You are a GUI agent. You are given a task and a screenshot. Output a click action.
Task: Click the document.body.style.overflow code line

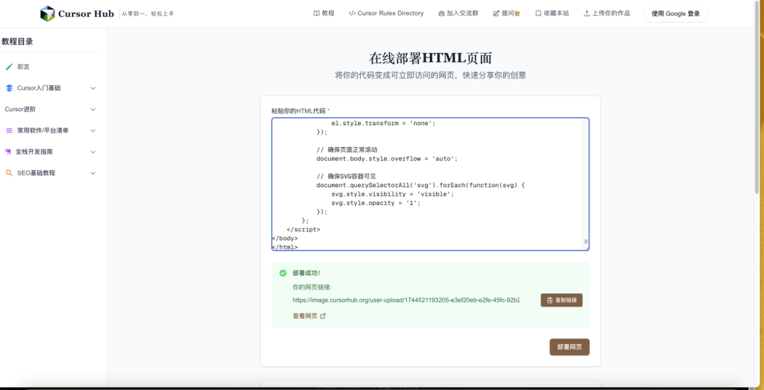(x=388, y=159)
